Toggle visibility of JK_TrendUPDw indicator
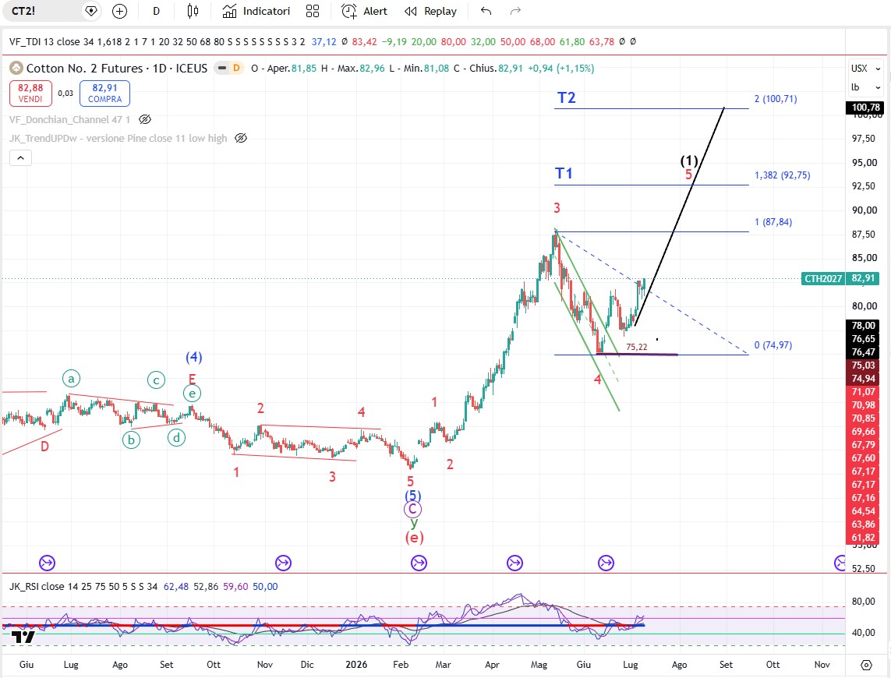Viewport: 891px width, 678px height. coord(241,138)
